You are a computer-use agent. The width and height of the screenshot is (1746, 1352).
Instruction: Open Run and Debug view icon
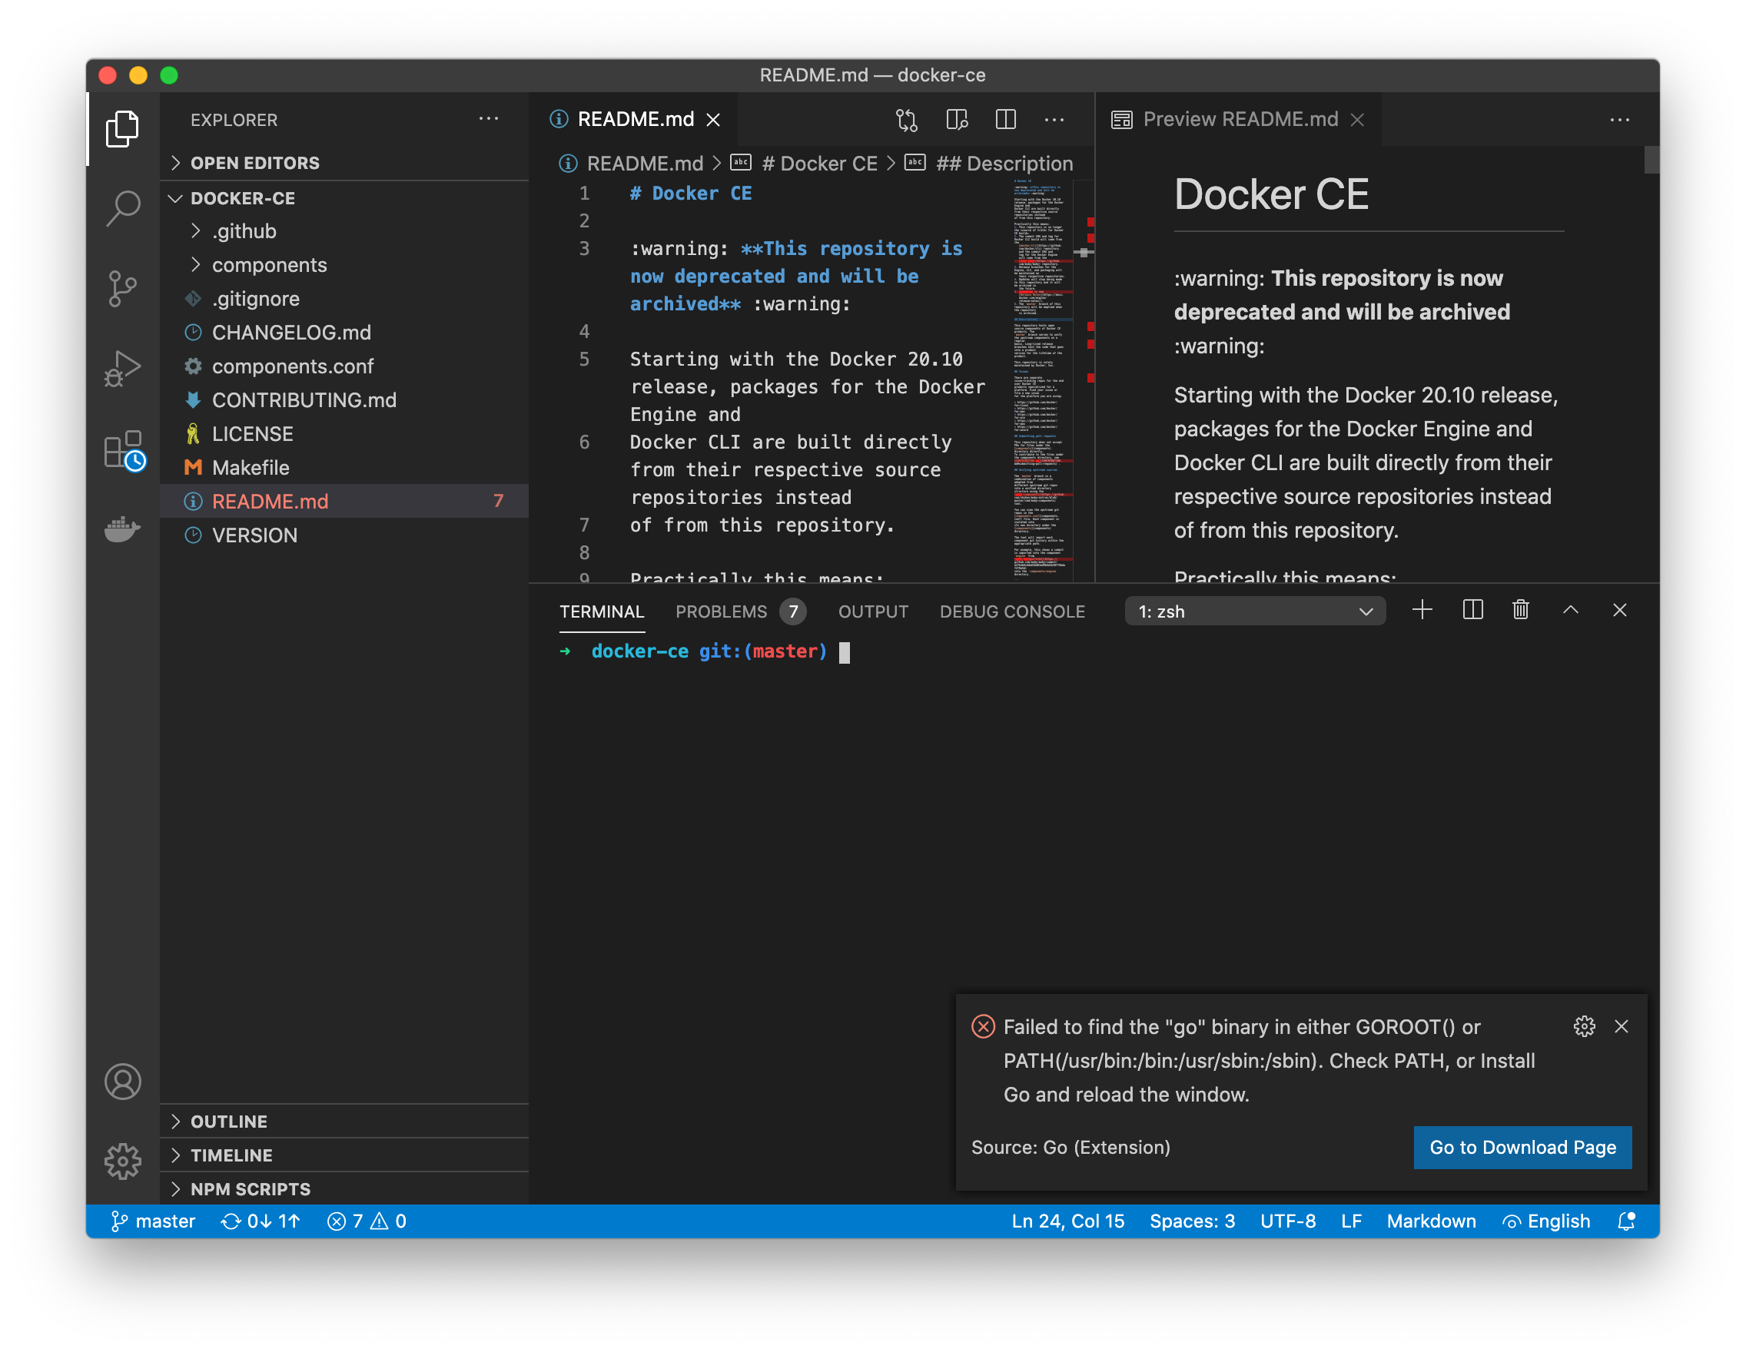click(122, 369)
